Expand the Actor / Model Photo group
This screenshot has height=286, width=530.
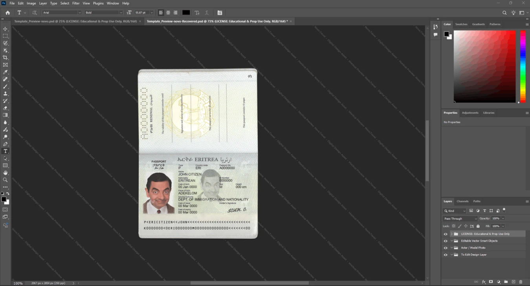(451, 248)
